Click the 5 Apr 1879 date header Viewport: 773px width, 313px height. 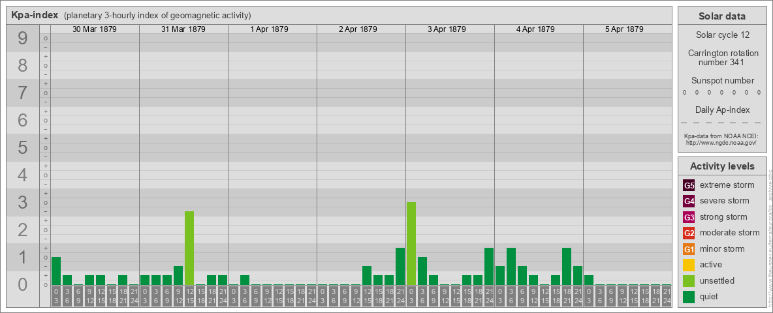click(x=624, y=29)
